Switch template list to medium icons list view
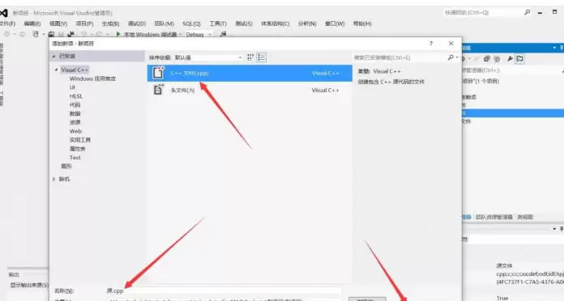Screen dimensions: 564x301 pyautogui.click(x=262, y=57)
